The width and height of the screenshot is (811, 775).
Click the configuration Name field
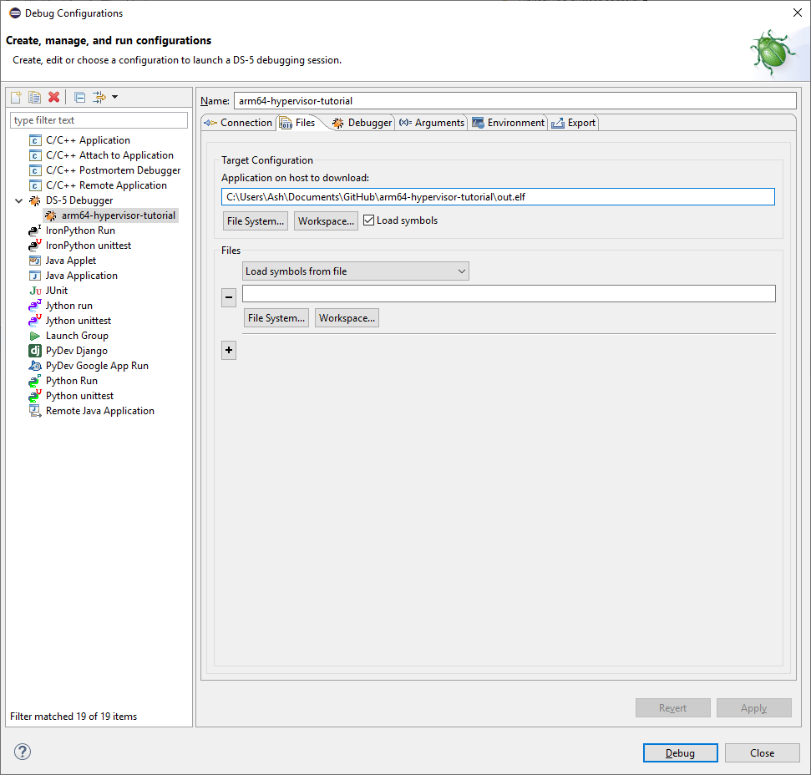[515, 101]
